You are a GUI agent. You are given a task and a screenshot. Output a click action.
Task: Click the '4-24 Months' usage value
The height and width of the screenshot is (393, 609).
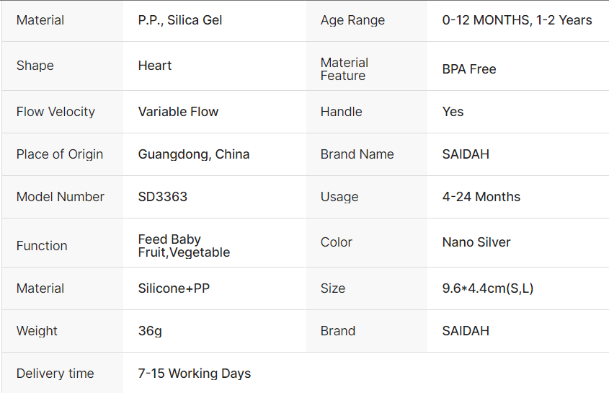[x=481, y=197]
